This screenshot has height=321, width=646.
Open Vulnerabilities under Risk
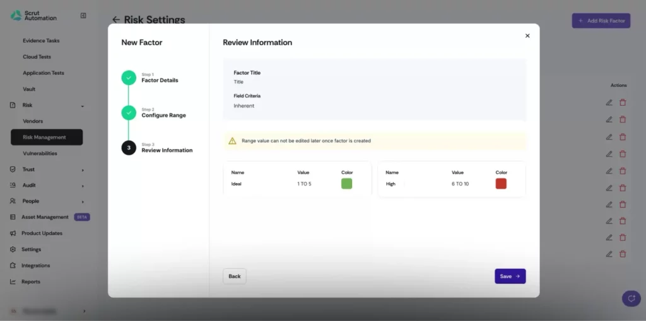point(40,154)
